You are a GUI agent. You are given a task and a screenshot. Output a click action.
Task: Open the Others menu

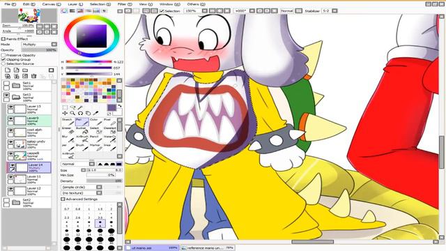(196, 4)
